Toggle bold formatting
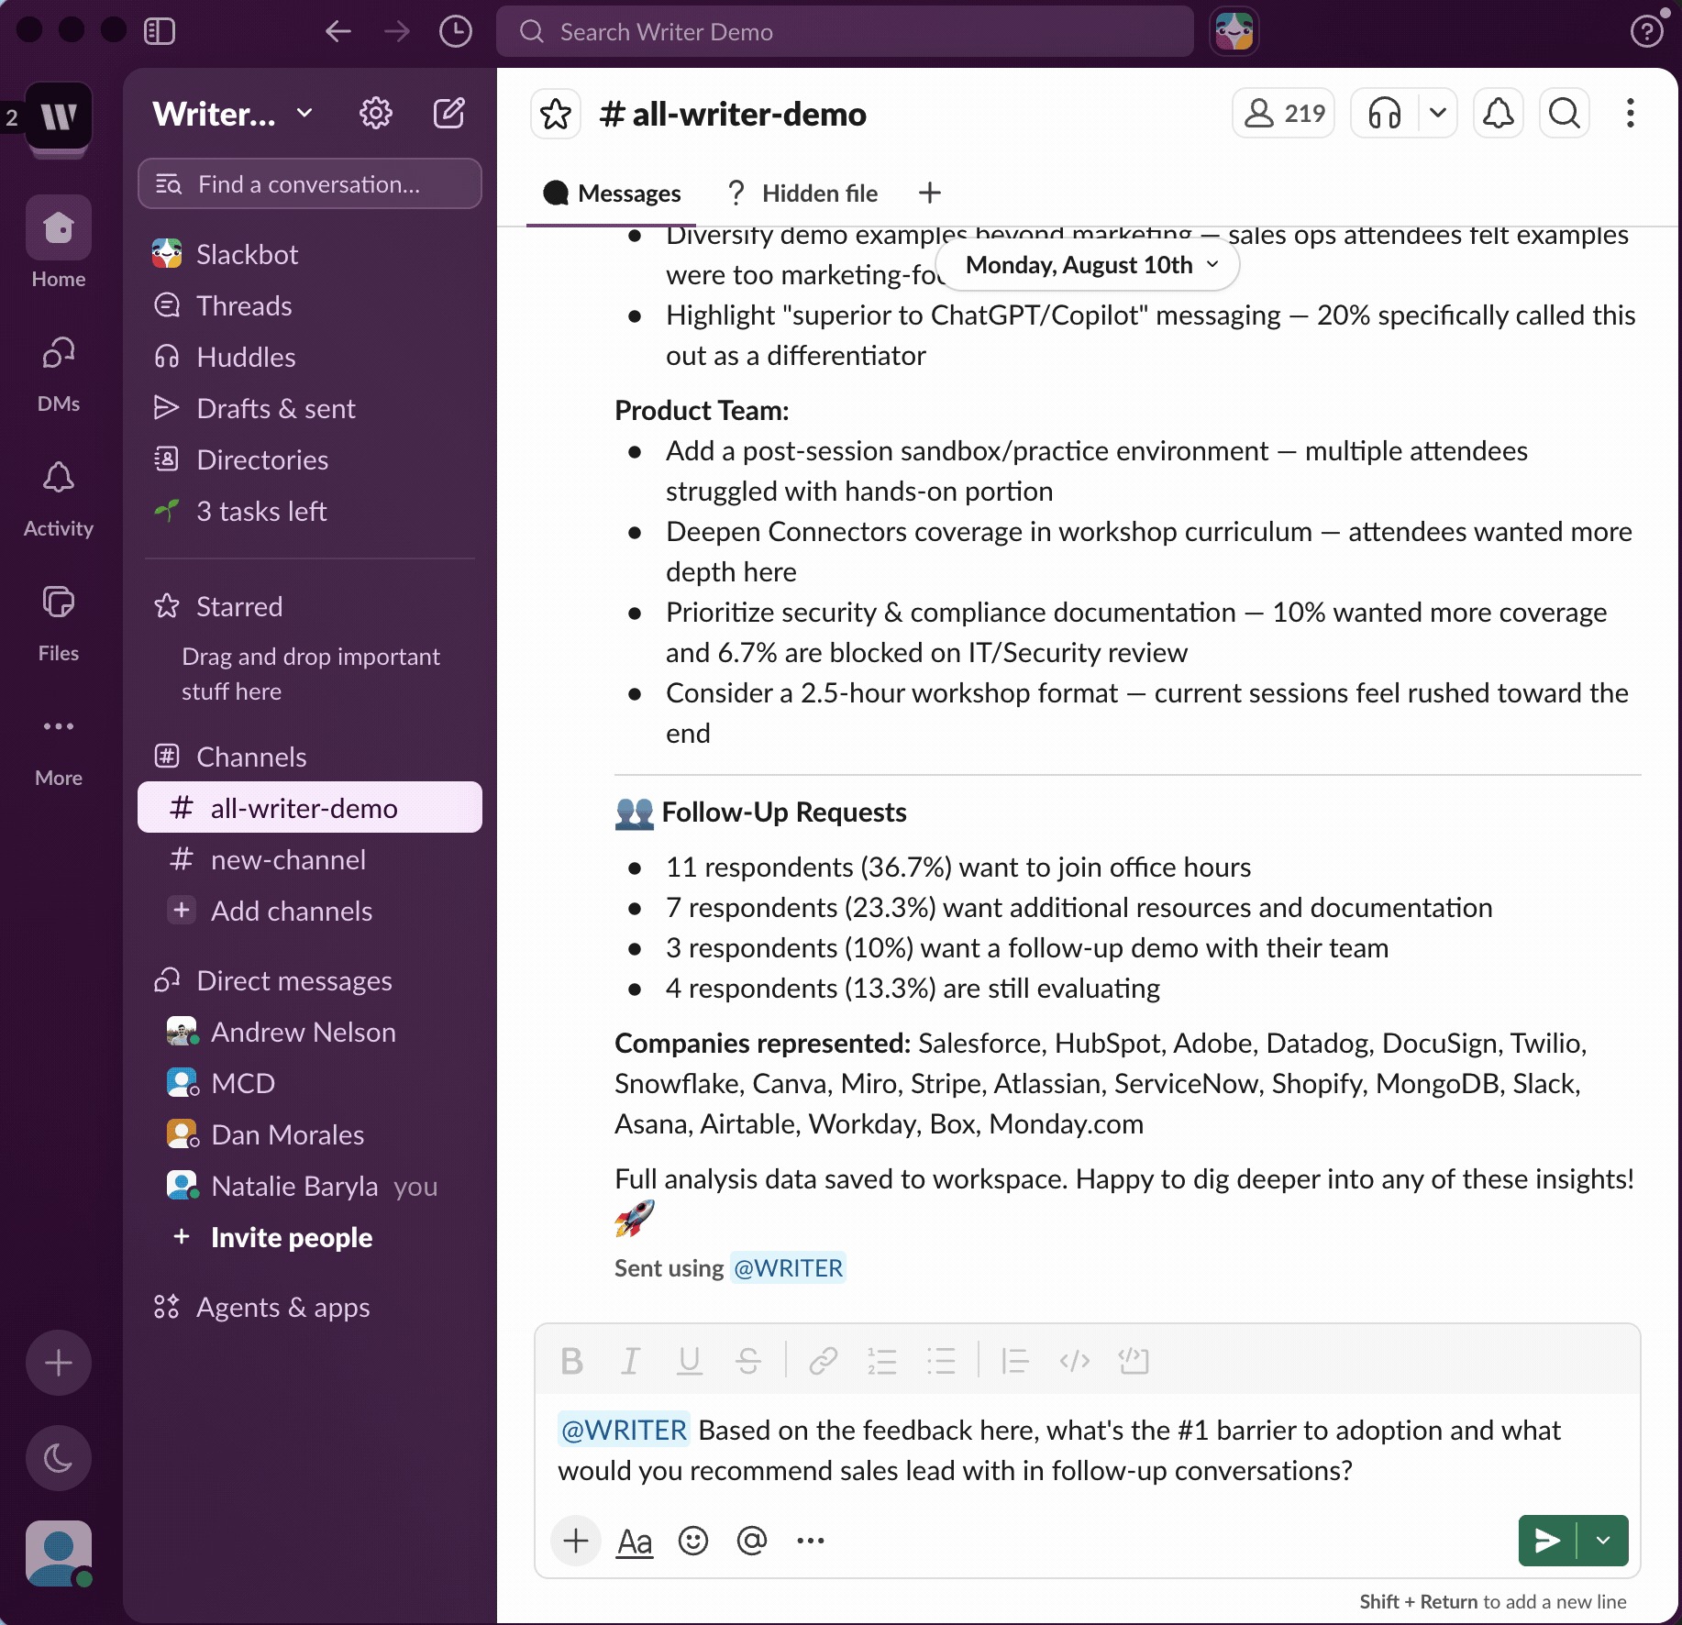 pos(572,1362)
